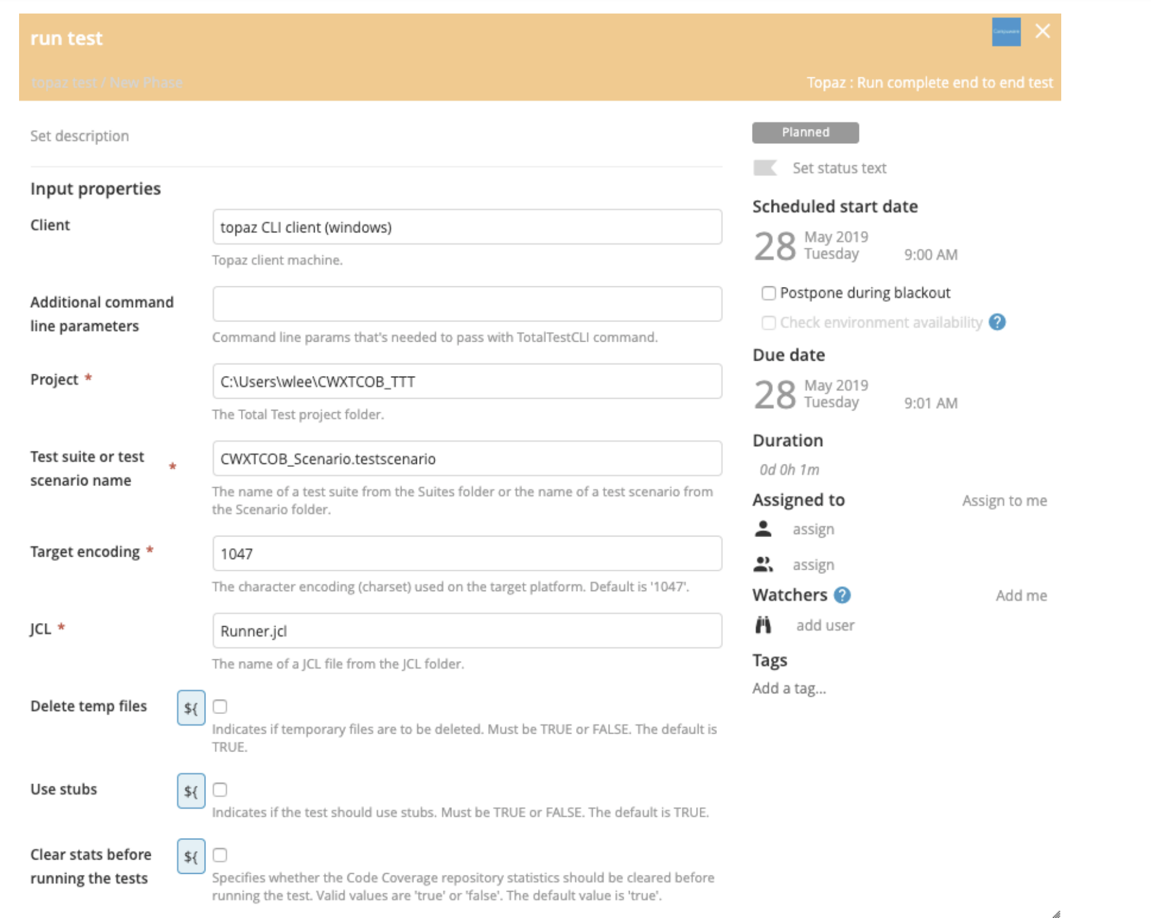Click the team assign group icon

click(763, 564)
